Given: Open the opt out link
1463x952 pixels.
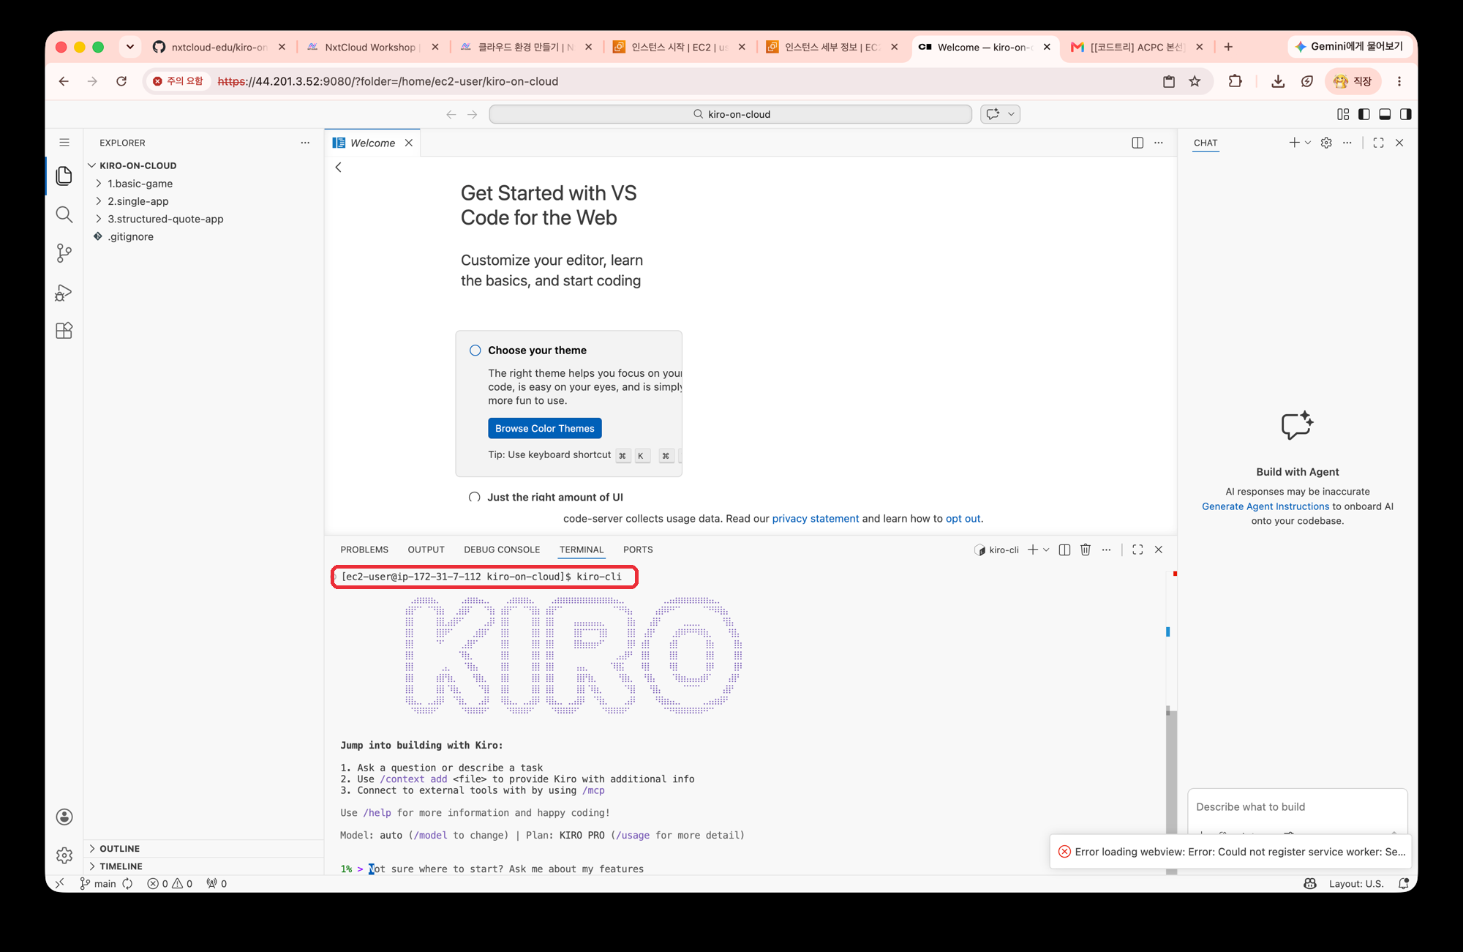Looking at the screenshot, I should coord(963,519).
